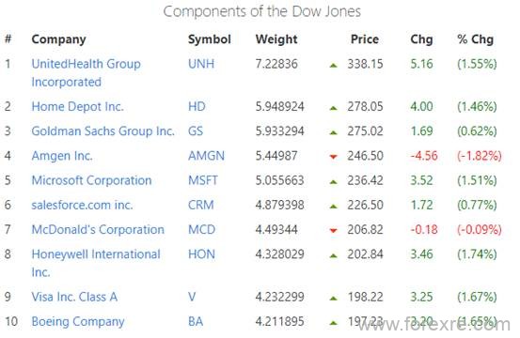
Task: Click the red down arrow beside McDonald's price
Action: click(333, 230)
